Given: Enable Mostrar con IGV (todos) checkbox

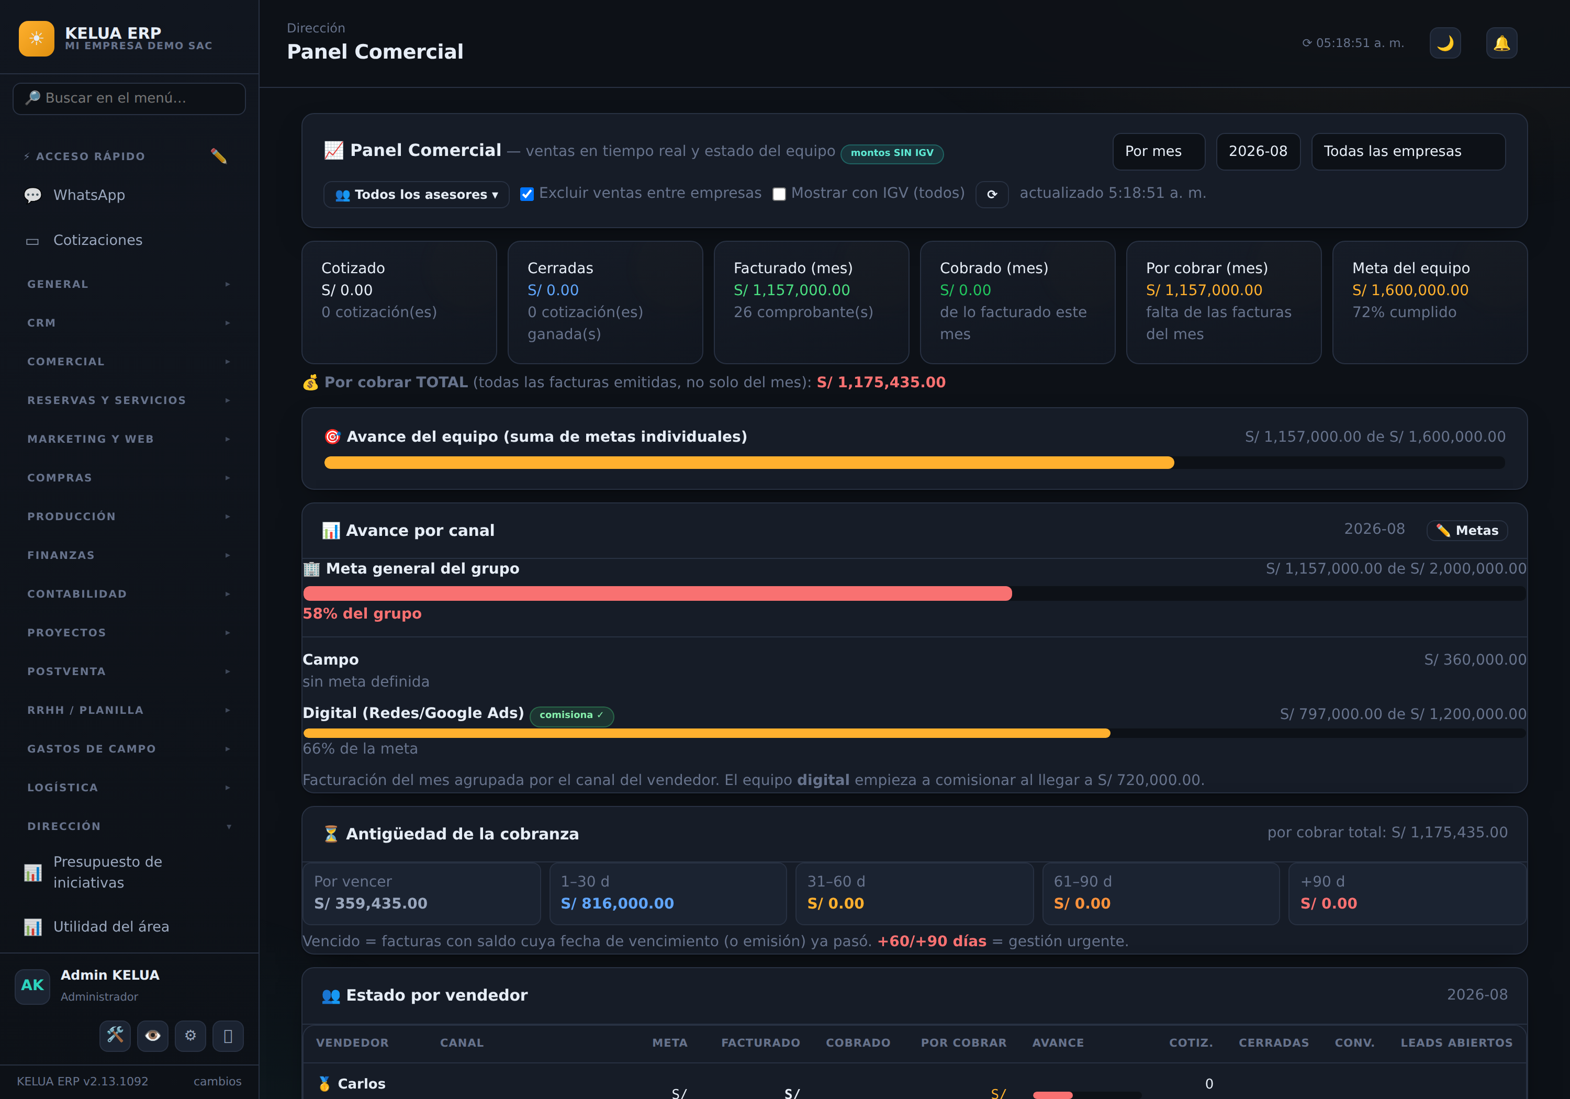Looking at the screenshot, I should tap(779, 194).
